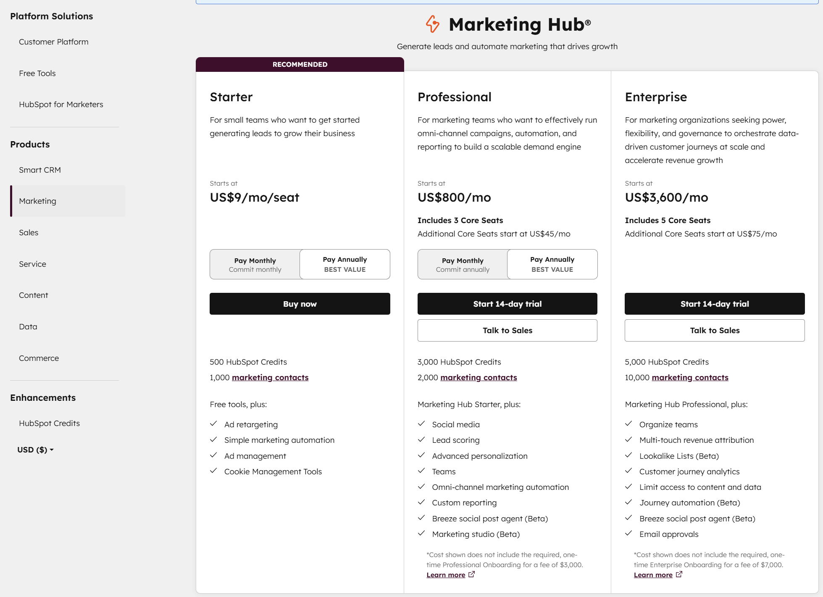The width and height of the screenshot is (823, 597).
Task: Choose Pay Annually for Professional plan
Action: pyautogui.click(x=552, y=265)
